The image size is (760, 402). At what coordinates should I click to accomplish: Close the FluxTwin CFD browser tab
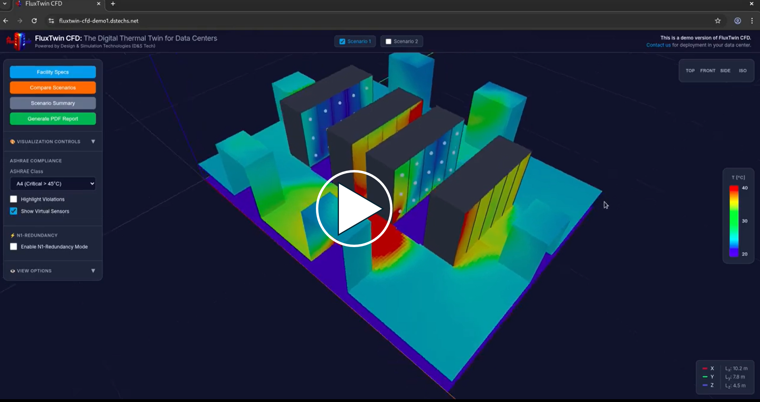[98, 4]
